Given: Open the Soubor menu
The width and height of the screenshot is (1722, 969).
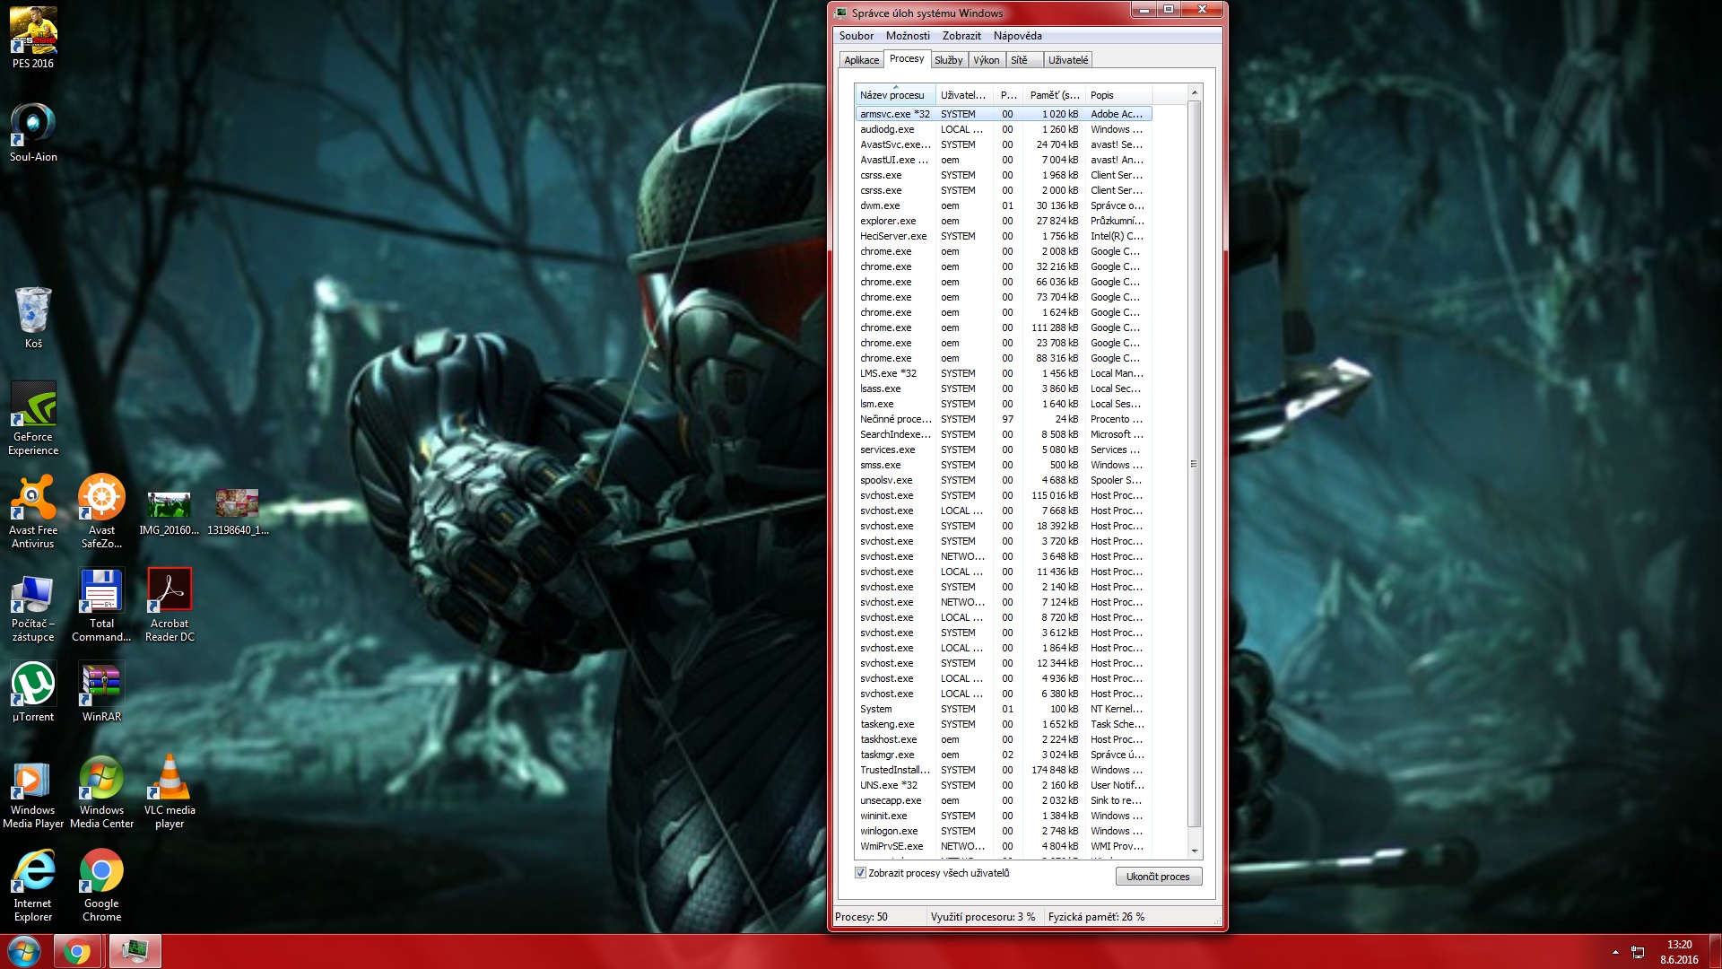Looking at the screenshot, I should pos(856,36).
